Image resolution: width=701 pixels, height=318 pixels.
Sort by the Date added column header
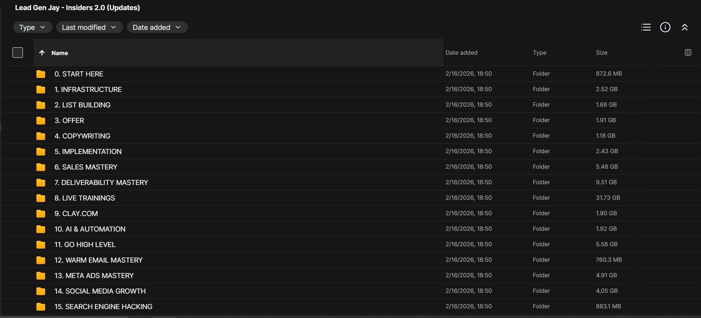pos(461,53)
